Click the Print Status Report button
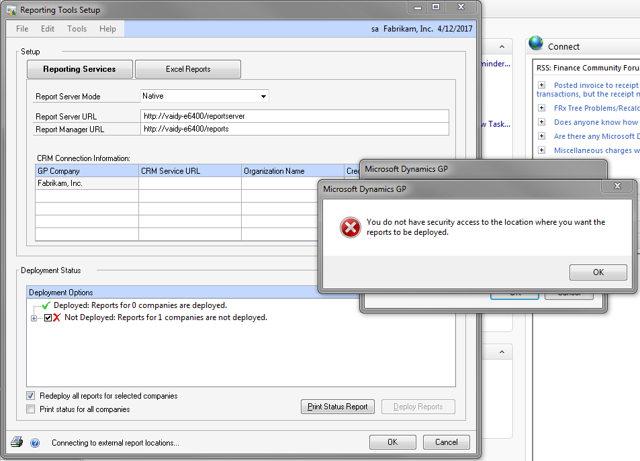The width and height of the screenshot is (640, 461). [337, 407]
